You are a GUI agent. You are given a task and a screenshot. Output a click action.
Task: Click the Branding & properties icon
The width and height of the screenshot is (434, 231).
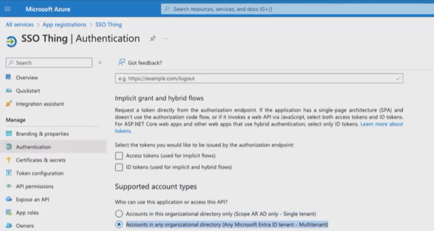coord(9,134)
